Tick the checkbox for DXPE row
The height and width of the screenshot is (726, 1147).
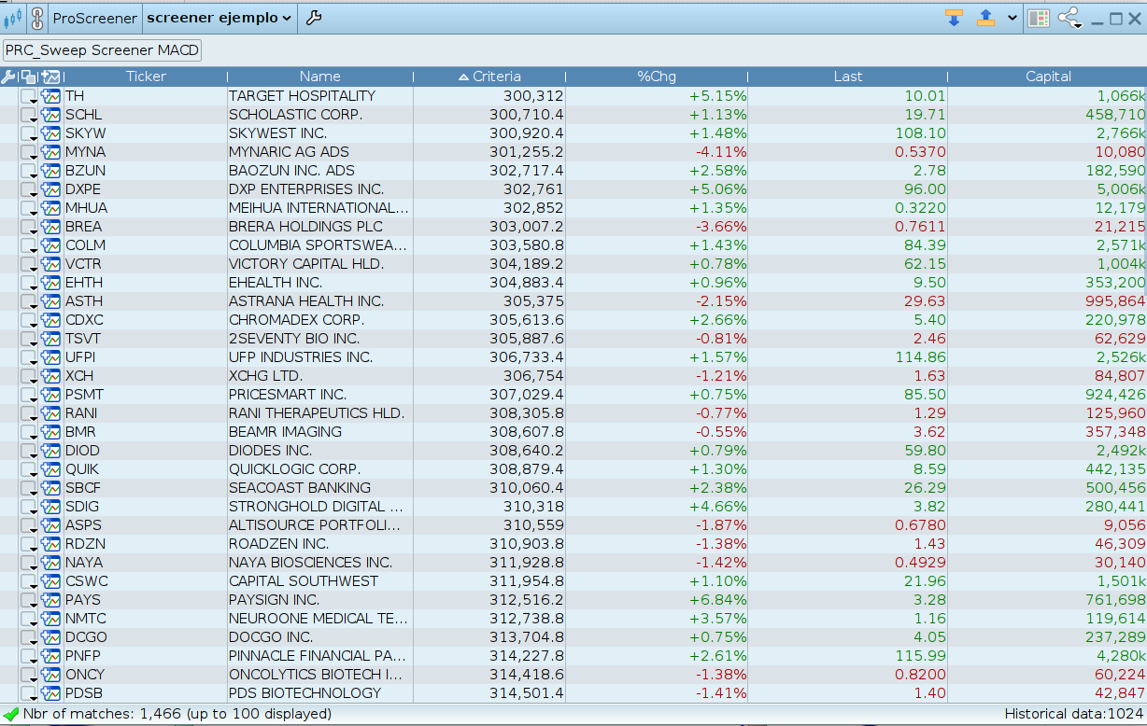click(29, 189)
